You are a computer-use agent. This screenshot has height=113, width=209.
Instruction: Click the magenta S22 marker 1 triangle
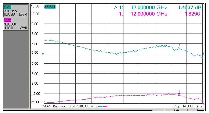179,94
